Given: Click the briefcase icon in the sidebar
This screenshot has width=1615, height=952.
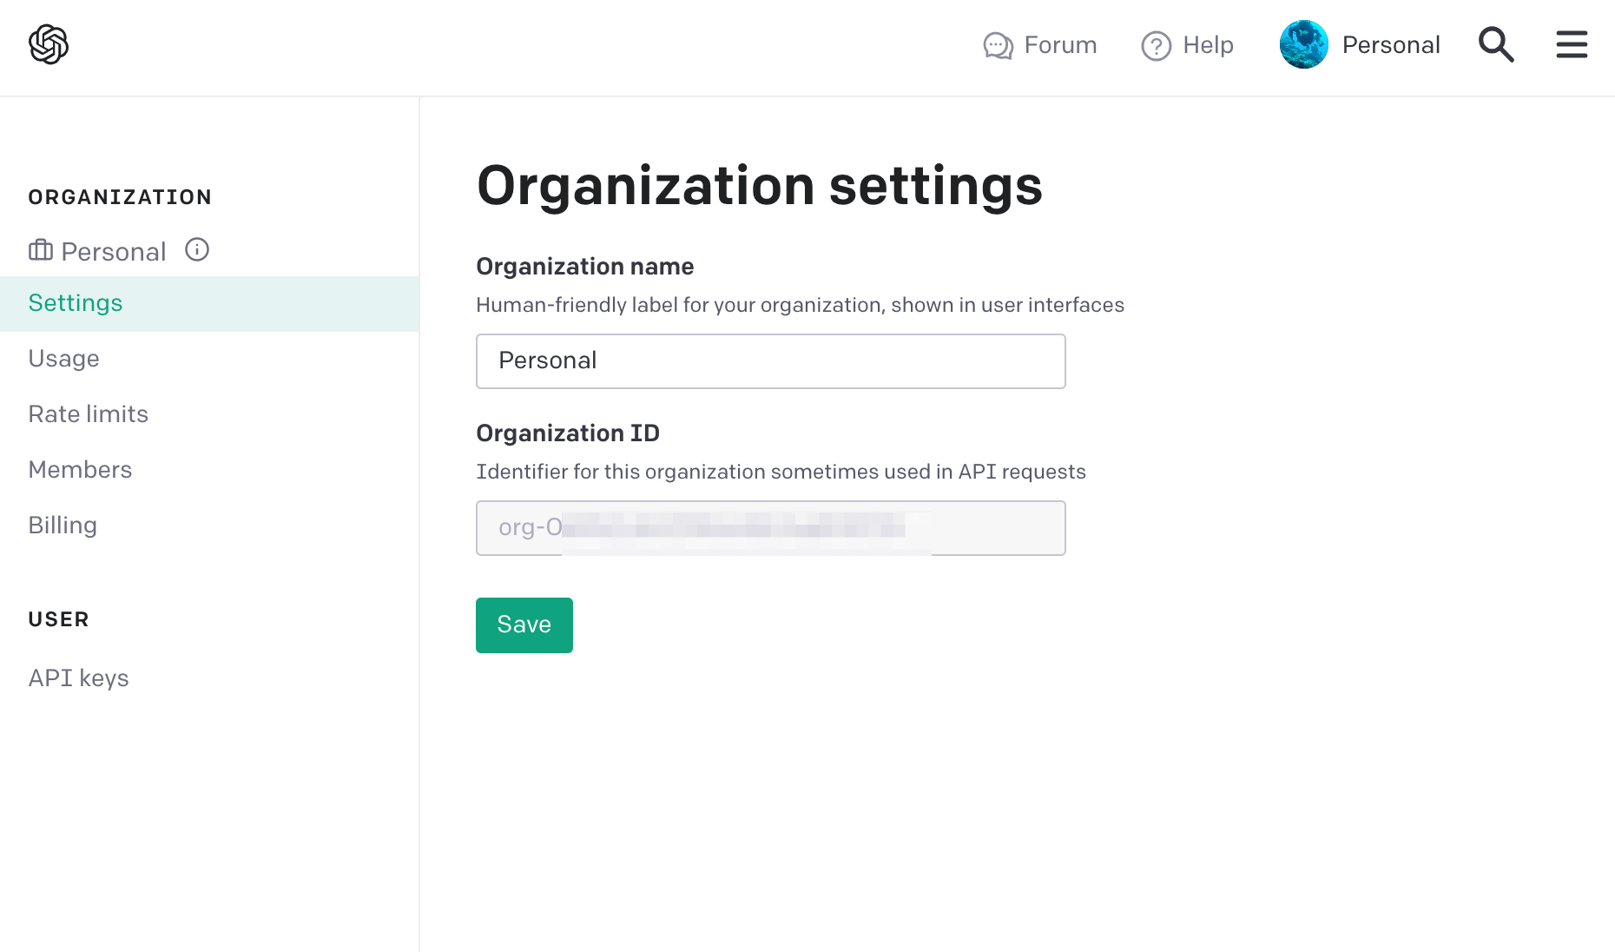Looking at the screenshot, I should [41, 251].
